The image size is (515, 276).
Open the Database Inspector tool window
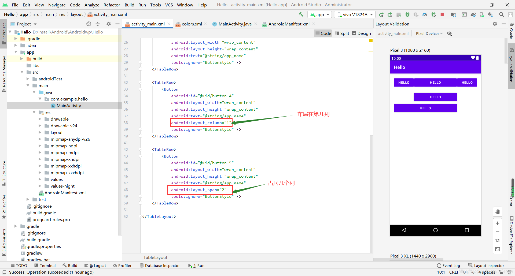[160, 266]
